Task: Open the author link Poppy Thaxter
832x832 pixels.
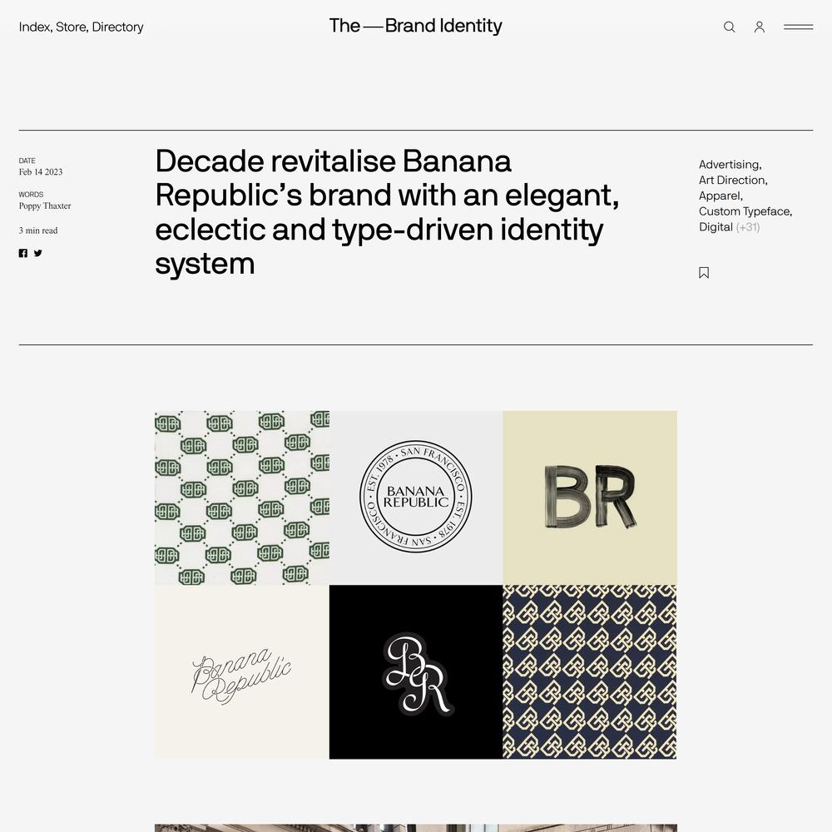Action: 45,206
